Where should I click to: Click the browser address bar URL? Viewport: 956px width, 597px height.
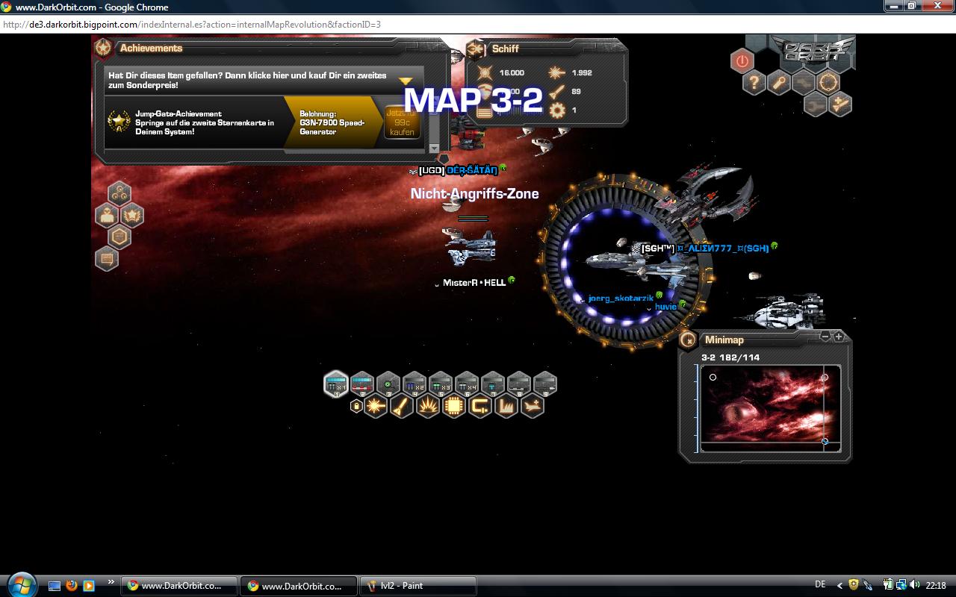[x=193, y=25]
